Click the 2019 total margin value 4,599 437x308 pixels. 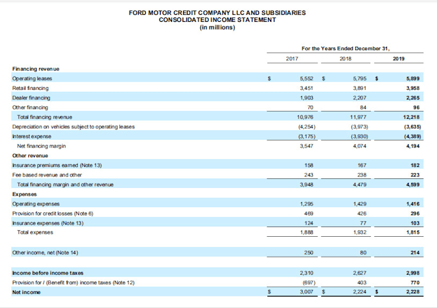(413, 185)
